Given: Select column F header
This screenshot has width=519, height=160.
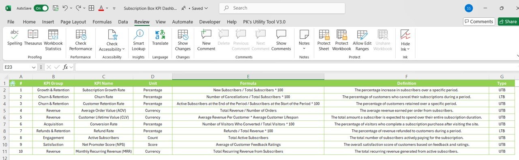Looking at the screenshot, I should 406,77.
